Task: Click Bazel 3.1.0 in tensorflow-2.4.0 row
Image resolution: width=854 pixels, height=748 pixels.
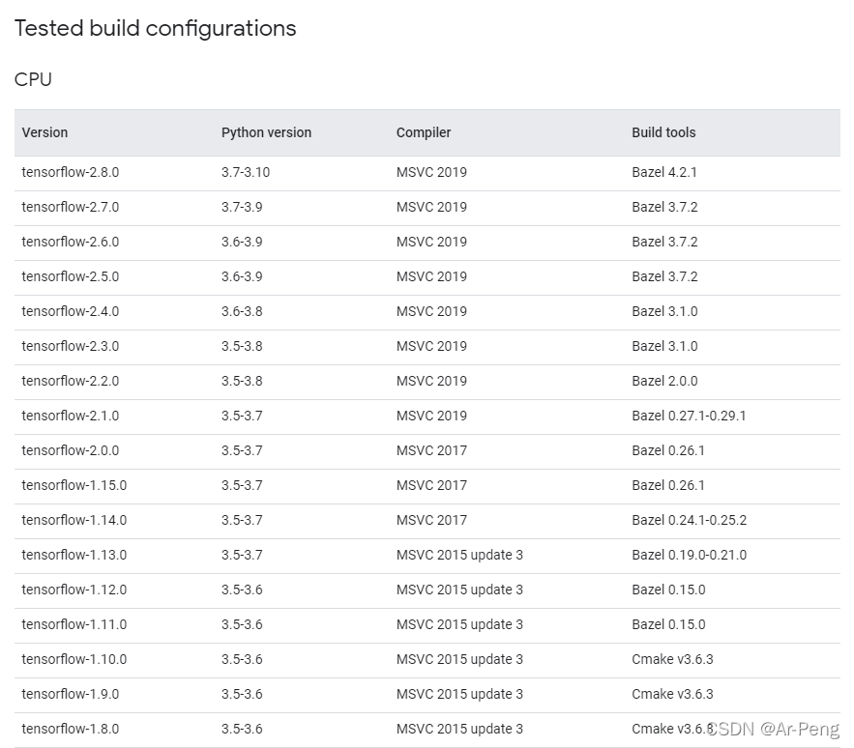Action: [664, 311]
